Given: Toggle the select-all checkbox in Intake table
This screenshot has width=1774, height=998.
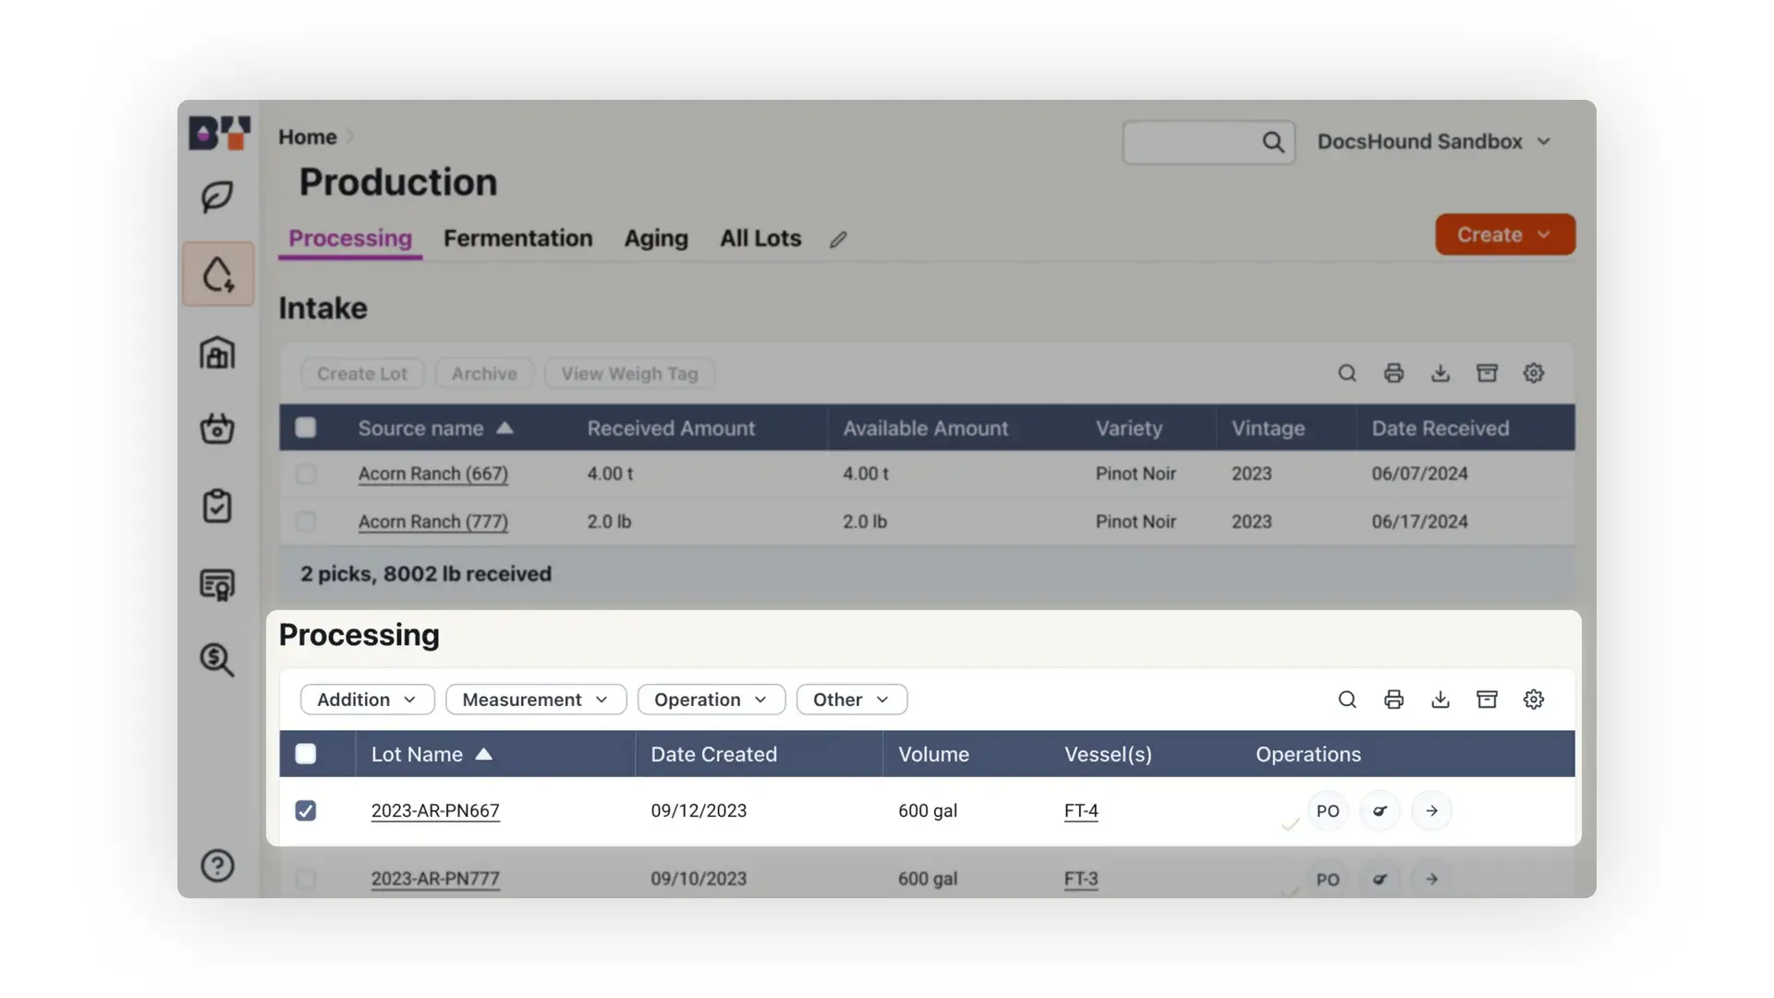Looking at the screenshot, I should (x=306, y=427).
